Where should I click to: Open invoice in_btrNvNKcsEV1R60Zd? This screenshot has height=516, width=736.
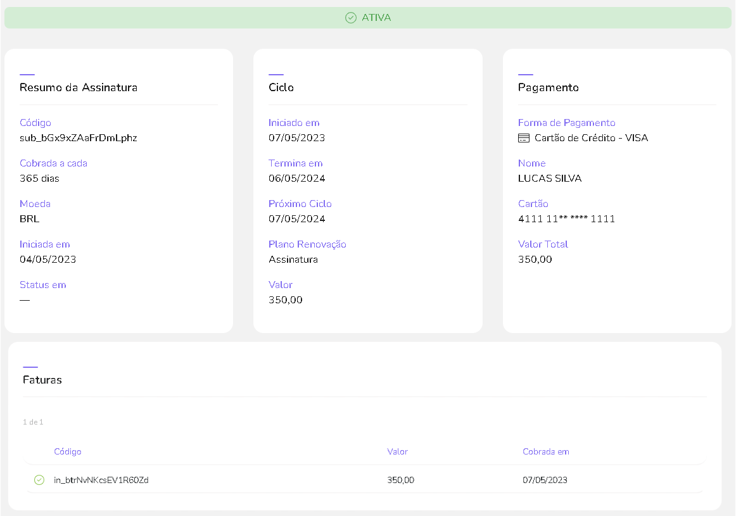point(101,480)
